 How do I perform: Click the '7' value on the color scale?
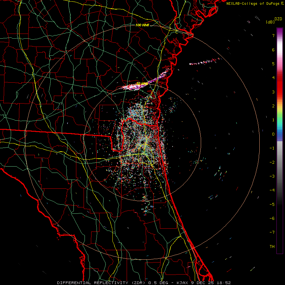[x=273, y=35]
